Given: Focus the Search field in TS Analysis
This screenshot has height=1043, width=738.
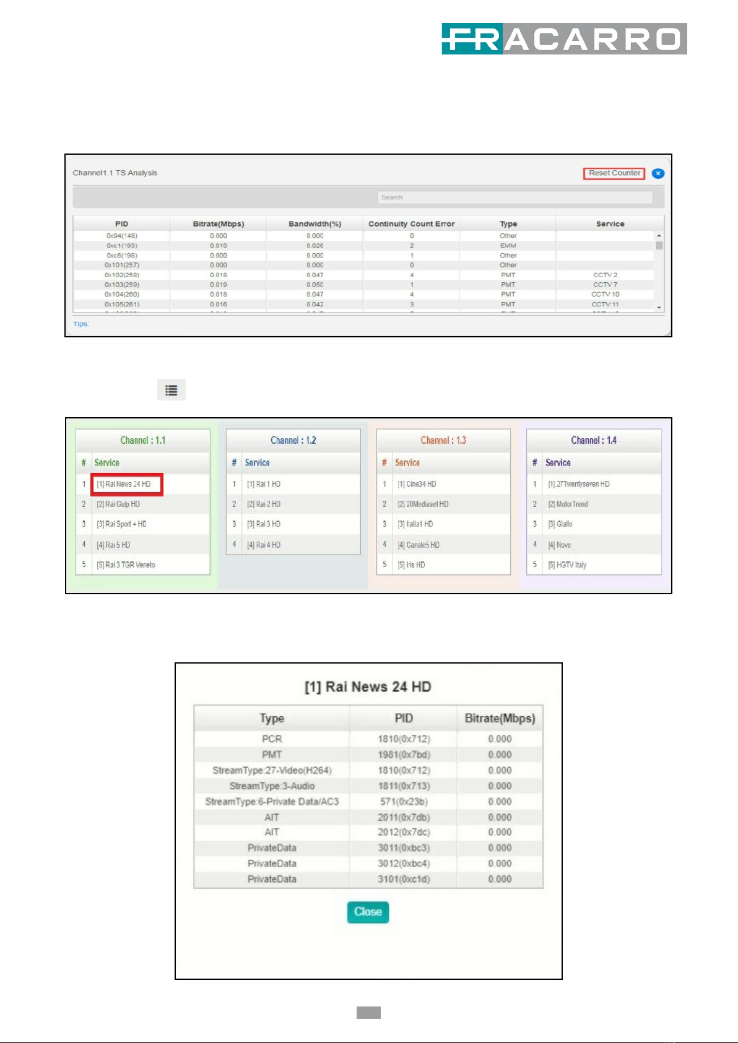Looking at the screenshot, I should (515, 197).
